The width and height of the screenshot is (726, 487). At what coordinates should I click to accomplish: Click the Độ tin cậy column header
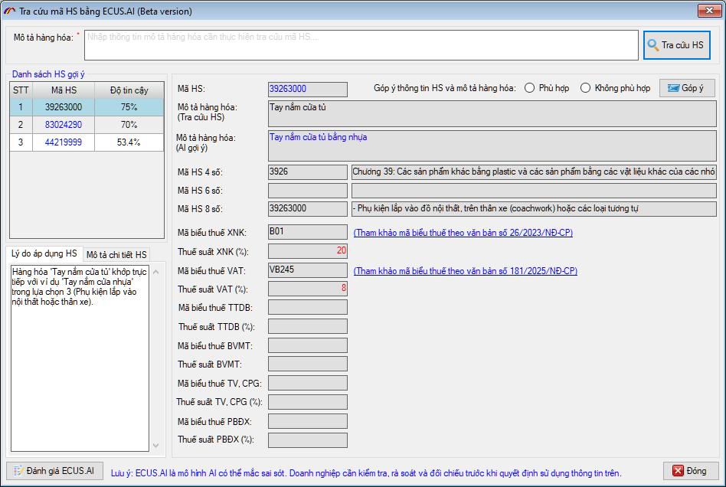tap(129, 90)
